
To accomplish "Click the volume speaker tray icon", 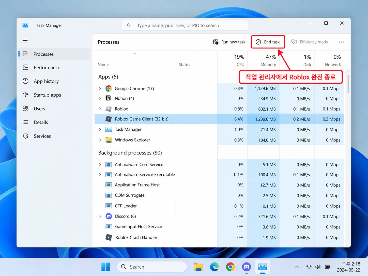I will 318,267.
